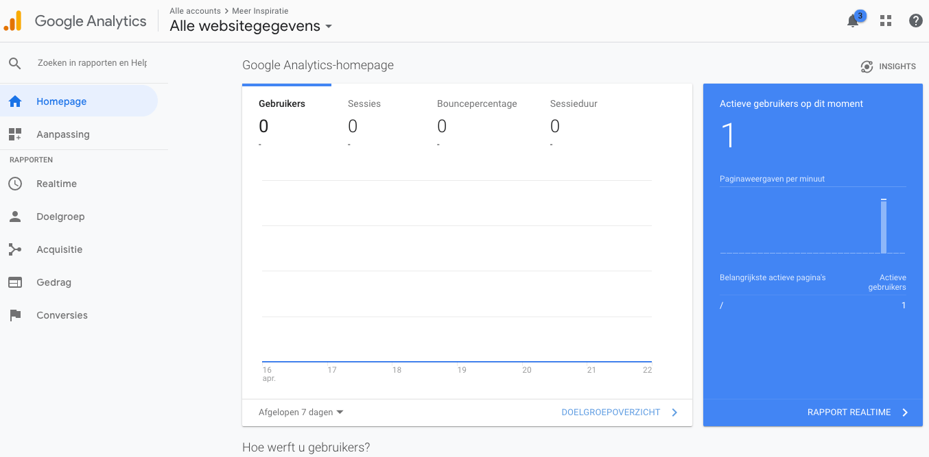The image size is (929, 457).
Task: Expand the Alle websitegegevens account selector
Action: 250,26
